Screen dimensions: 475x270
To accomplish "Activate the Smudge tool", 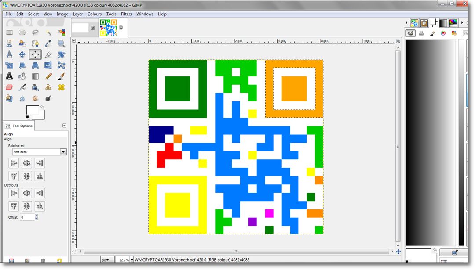I will pyautogui.click(x=35, y=98).
